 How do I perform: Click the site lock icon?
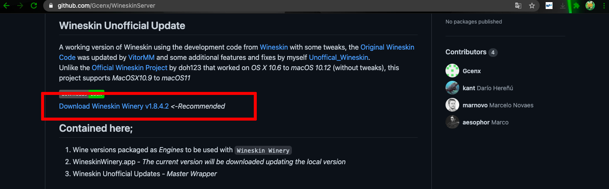(x=51, y=6)
